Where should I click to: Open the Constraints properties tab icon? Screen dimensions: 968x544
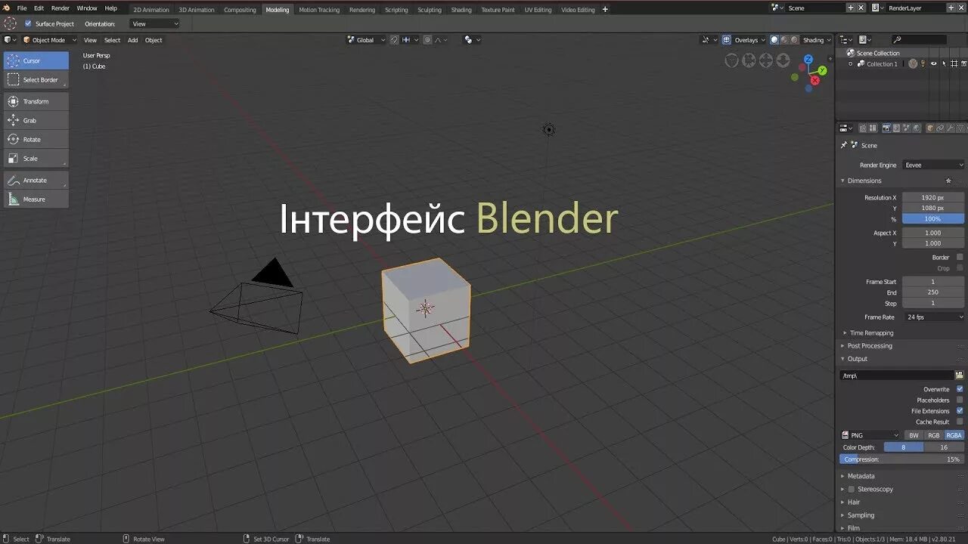940,128
